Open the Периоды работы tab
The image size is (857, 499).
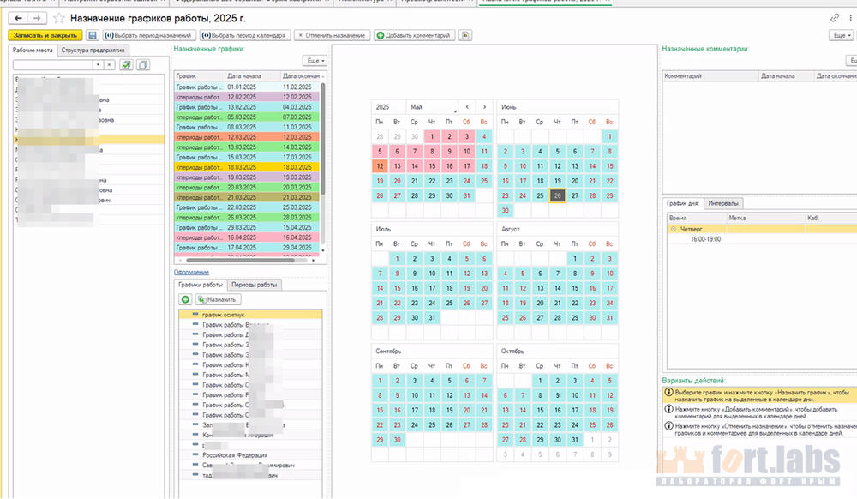pyautogui.click(x=255, y=285)
